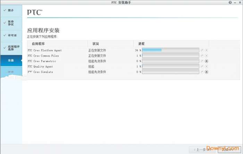Select the PTC Creo Simulate row name
This screenshot has width=243, height=154.
click(x=40, y=72)
